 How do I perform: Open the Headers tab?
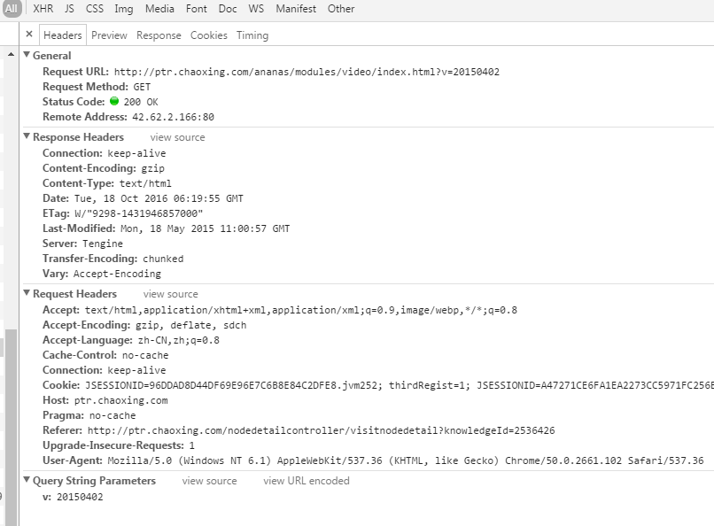[x=62, y=35]
